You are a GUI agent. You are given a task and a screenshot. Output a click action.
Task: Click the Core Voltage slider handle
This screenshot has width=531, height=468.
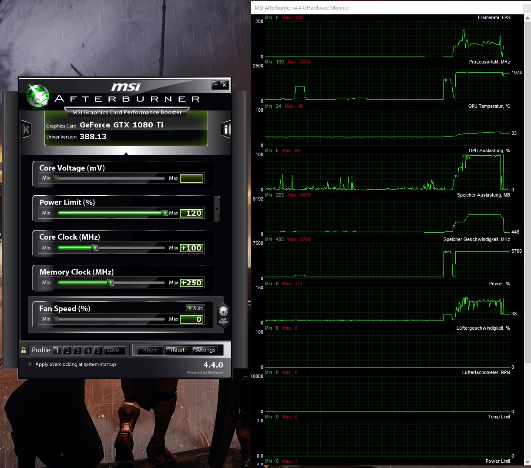pyautogui.click(x=57, y=178)
